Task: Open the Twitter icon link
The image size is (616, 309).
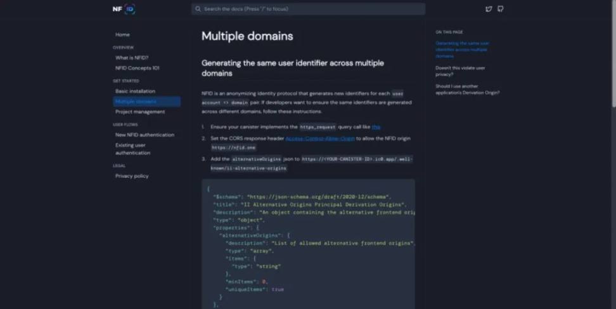Action: [x=489, y=9]
